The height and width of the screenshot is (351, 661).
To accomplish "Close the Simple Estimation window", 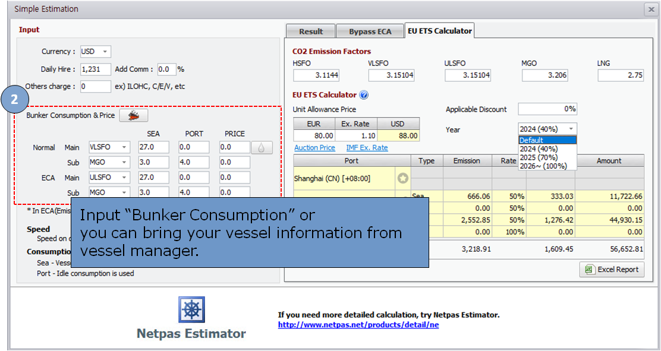I will [650, 9].
